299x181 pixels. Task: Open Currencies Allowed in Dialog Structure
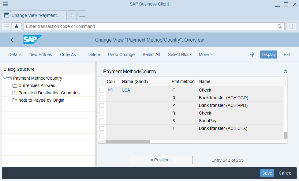[37, 86]
